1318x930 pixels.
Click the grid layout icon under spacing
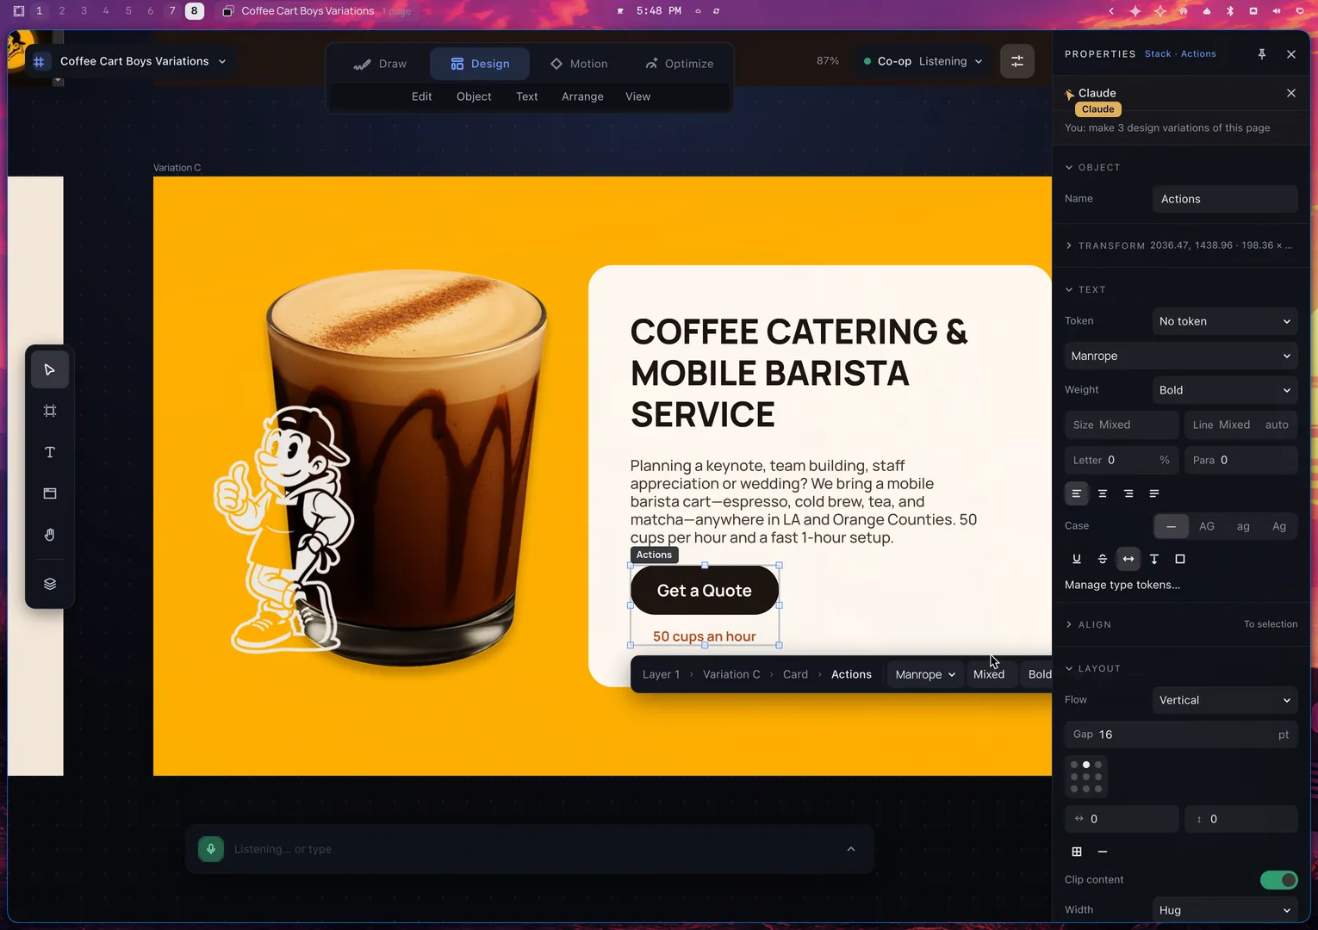click(1077, 852)
